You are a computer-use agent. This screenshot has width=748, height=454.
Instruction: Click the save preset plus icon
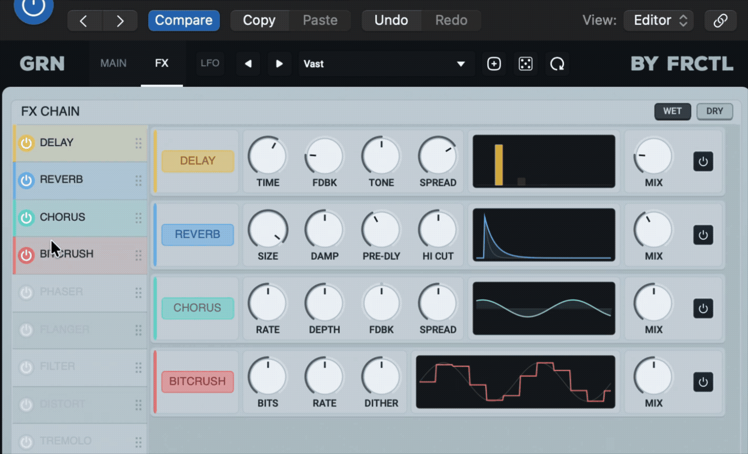pos(494,64)
